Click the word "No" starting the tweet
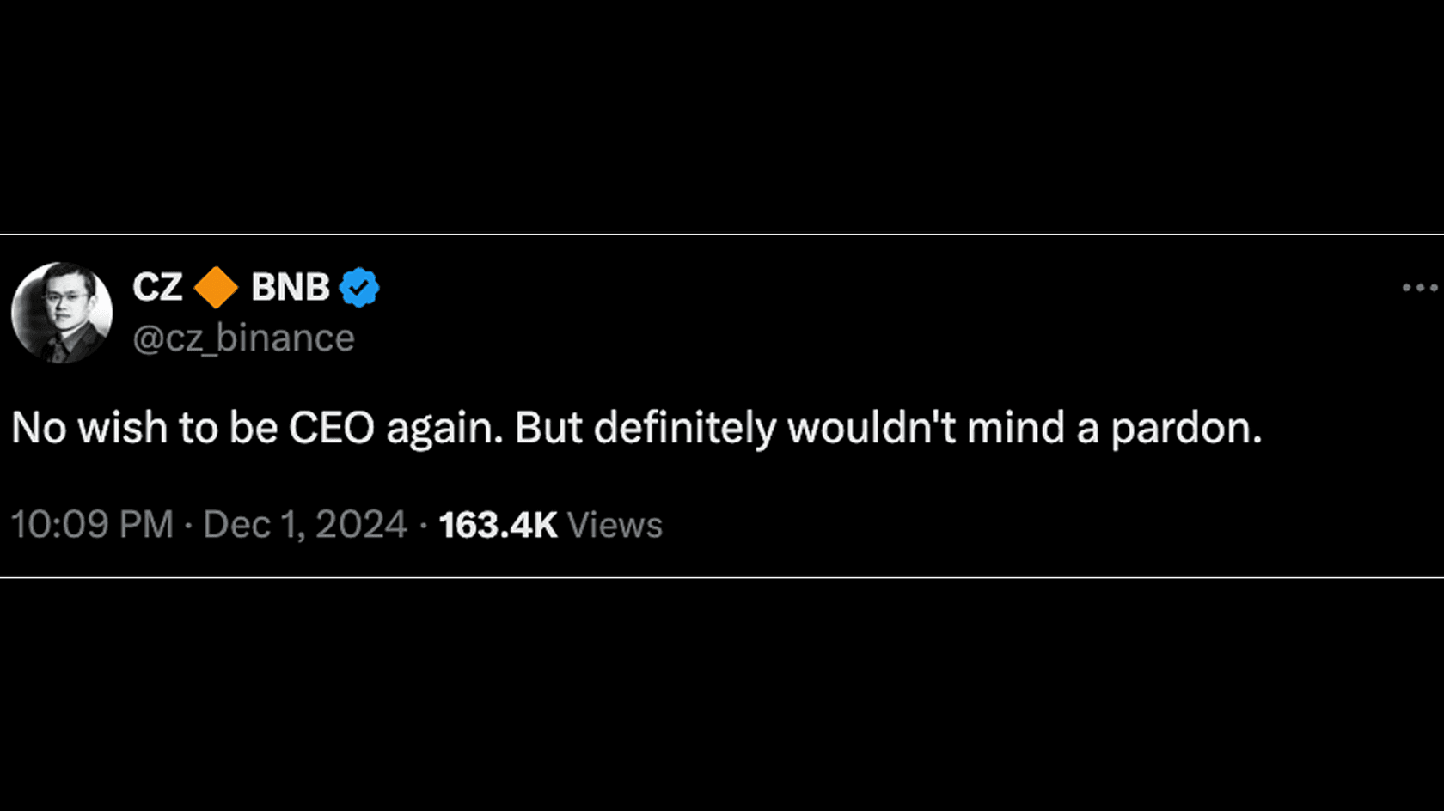 pyautogui.click(x=39, y=428)
